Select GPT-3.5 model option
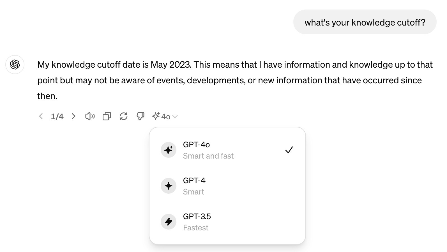The image size is (447, 252). tap(227, 222)
